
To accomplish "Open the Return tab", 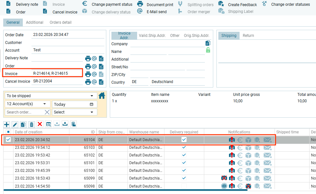I will [x=248, y=36].
